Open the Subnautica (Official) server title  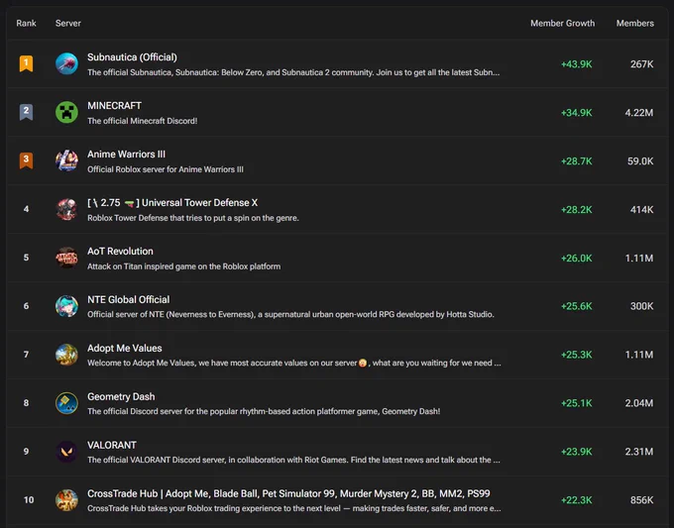click(132, 57)
